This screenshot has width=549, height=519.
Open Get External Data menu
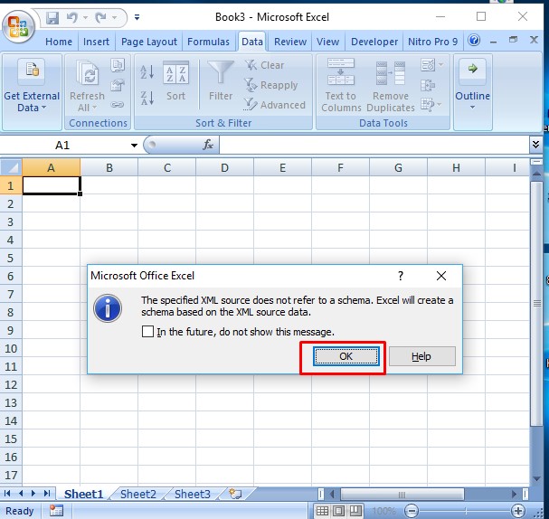pyautogui.click(x=32, y=87)
